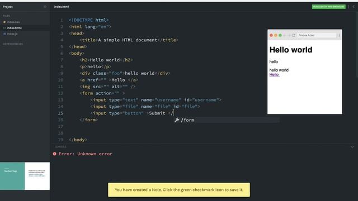The image size is (358, 201).
Task: Click the img src code line
Action: (x=107, y=87)
